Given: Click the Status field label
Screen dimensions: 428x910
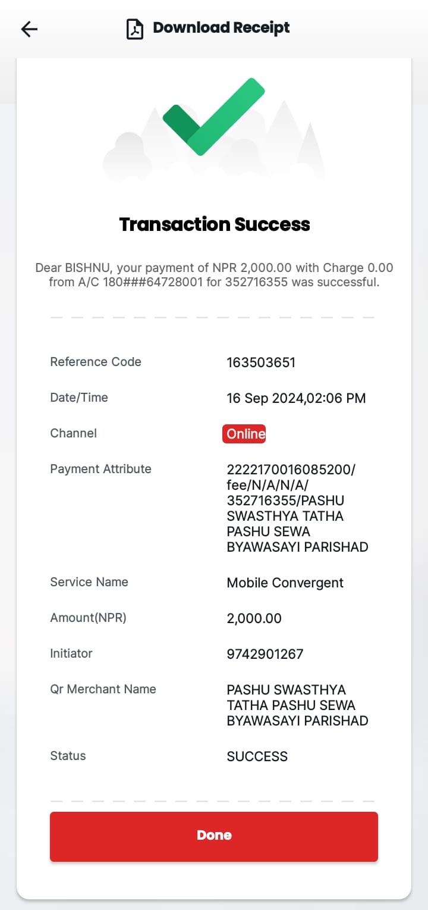Looking at the screenshot, I should (x=68, y=756).
